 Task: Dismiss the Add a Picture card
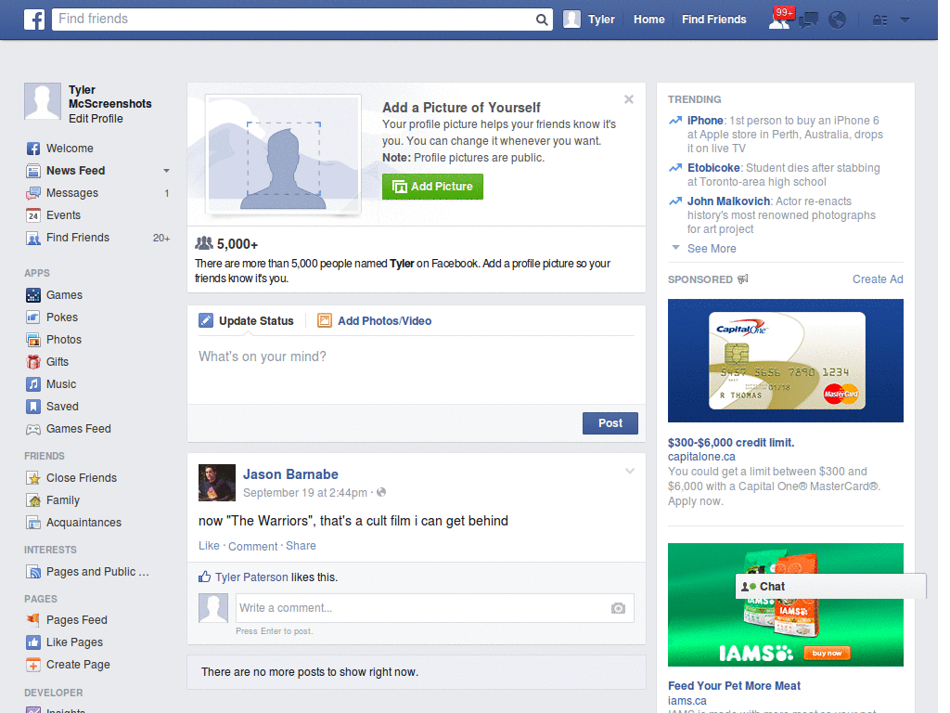[629, 99]
